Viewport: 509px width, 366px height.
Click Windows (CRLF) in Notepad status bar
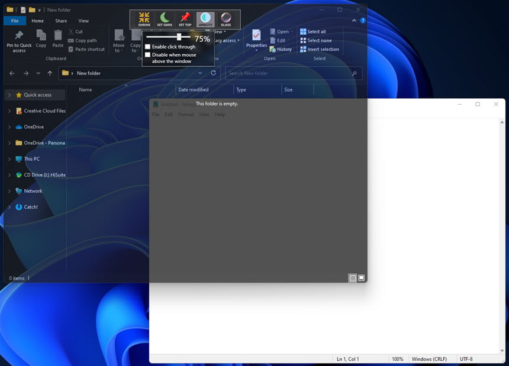click(x=429, y=359)
